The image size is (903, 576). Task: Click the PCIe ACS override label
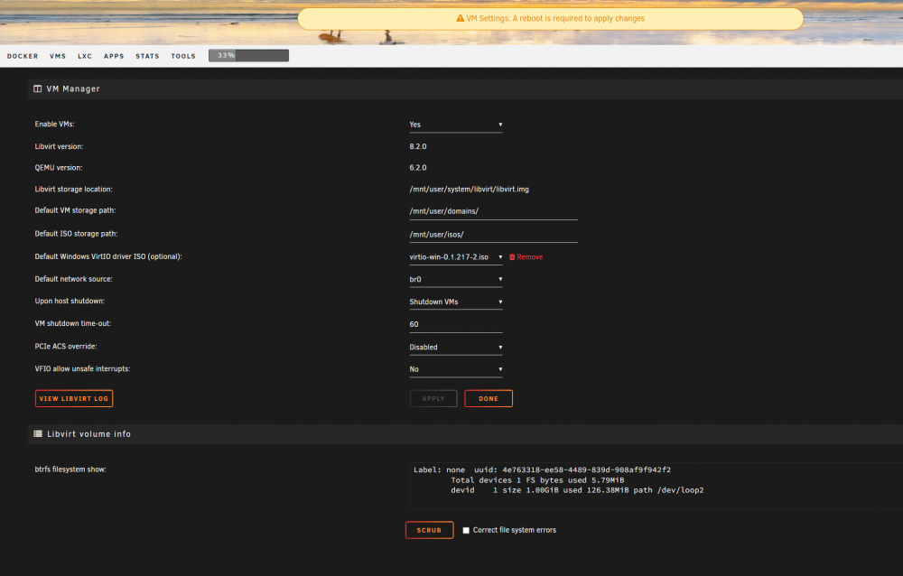[x=66, y=346]
